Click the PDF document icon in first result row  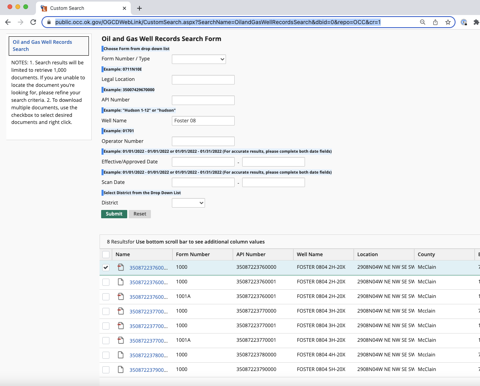[121, 267]
